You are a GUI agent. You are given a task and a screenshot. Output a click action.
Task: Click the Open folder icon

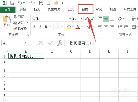(x=56, y=3)
